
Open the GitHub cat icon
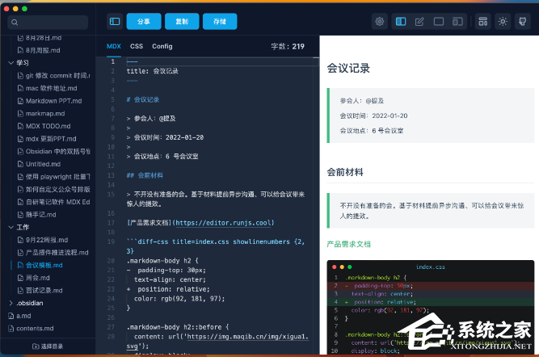coord(523,22)
